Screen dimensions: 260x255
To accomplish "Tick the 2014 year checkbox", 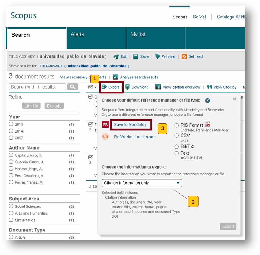I will coord(11,131).
